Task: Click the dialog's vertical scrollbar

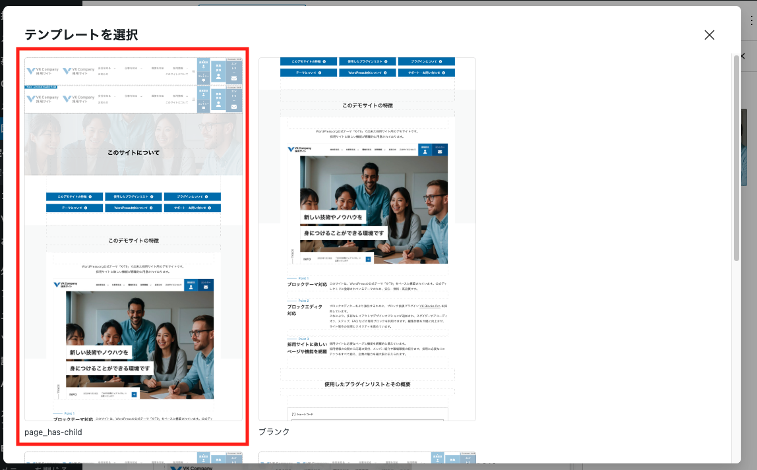Action: tap(736, 158)
